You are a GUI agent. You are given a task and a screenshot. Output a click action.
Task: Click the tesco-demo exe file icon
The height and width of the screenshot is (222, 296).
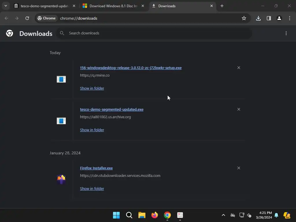point(61,121)
